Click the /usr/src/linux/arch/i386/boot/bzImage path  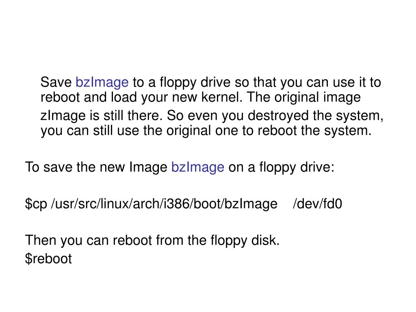pyautogui.click(x=164, y=204)
